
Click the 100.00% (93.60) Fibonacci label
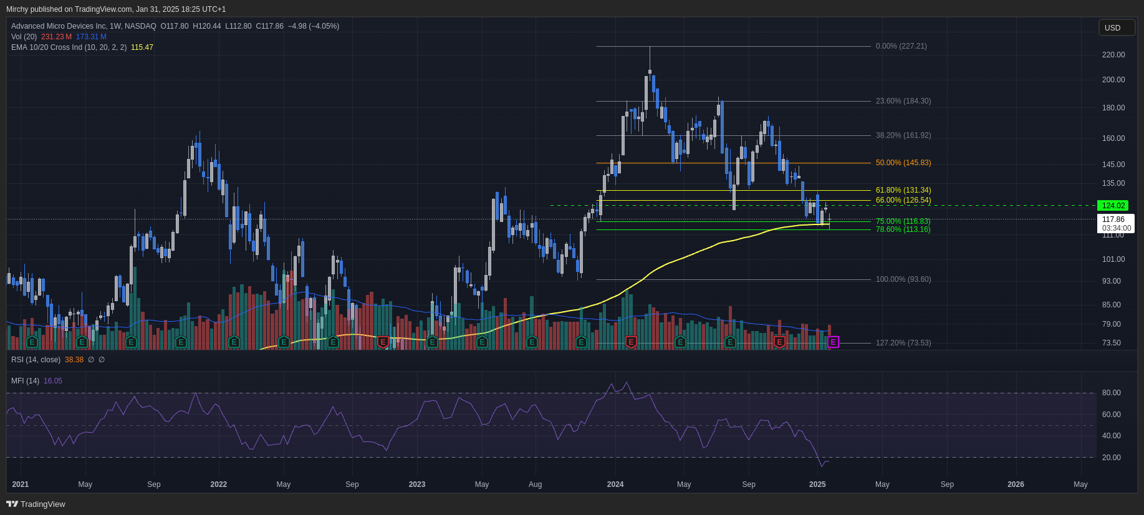click(x=903, y=279)
